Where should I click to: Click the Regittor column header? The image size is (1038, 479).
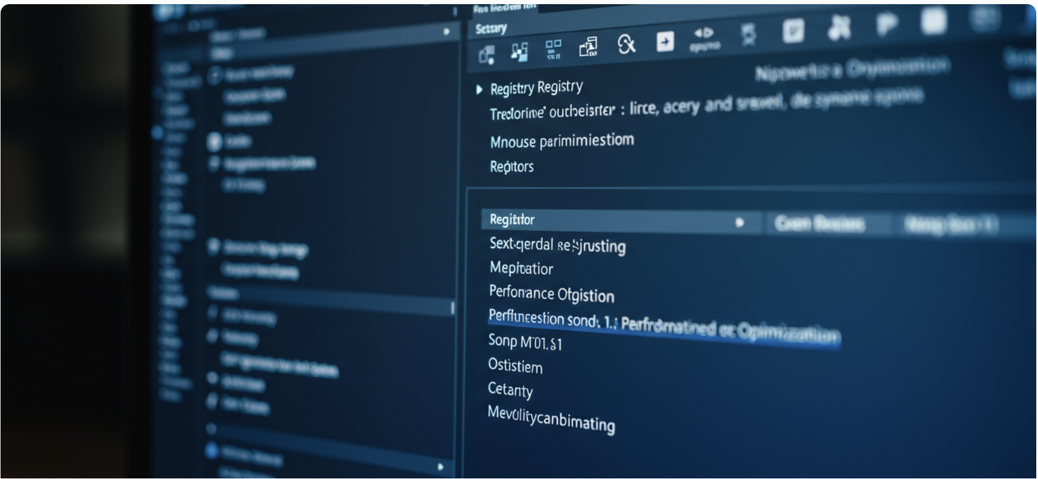[x=620, y=221]
